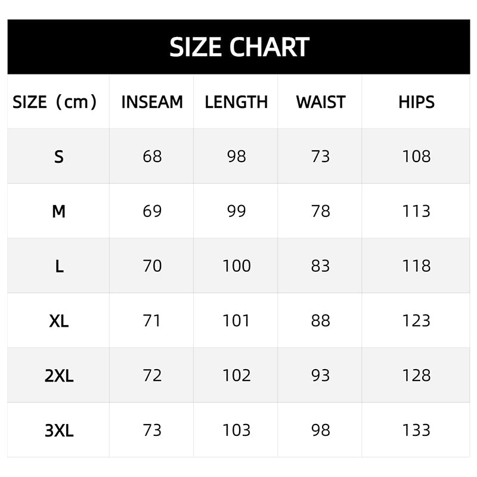Image resolution: width=477 pixels, height=477 pixels.
Task: Select the S size row label
Action: [x=58, y=157]
